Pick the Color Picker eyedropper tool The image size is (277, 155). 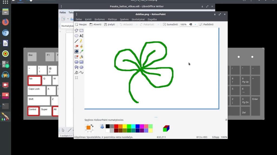[x=81, y=51]
